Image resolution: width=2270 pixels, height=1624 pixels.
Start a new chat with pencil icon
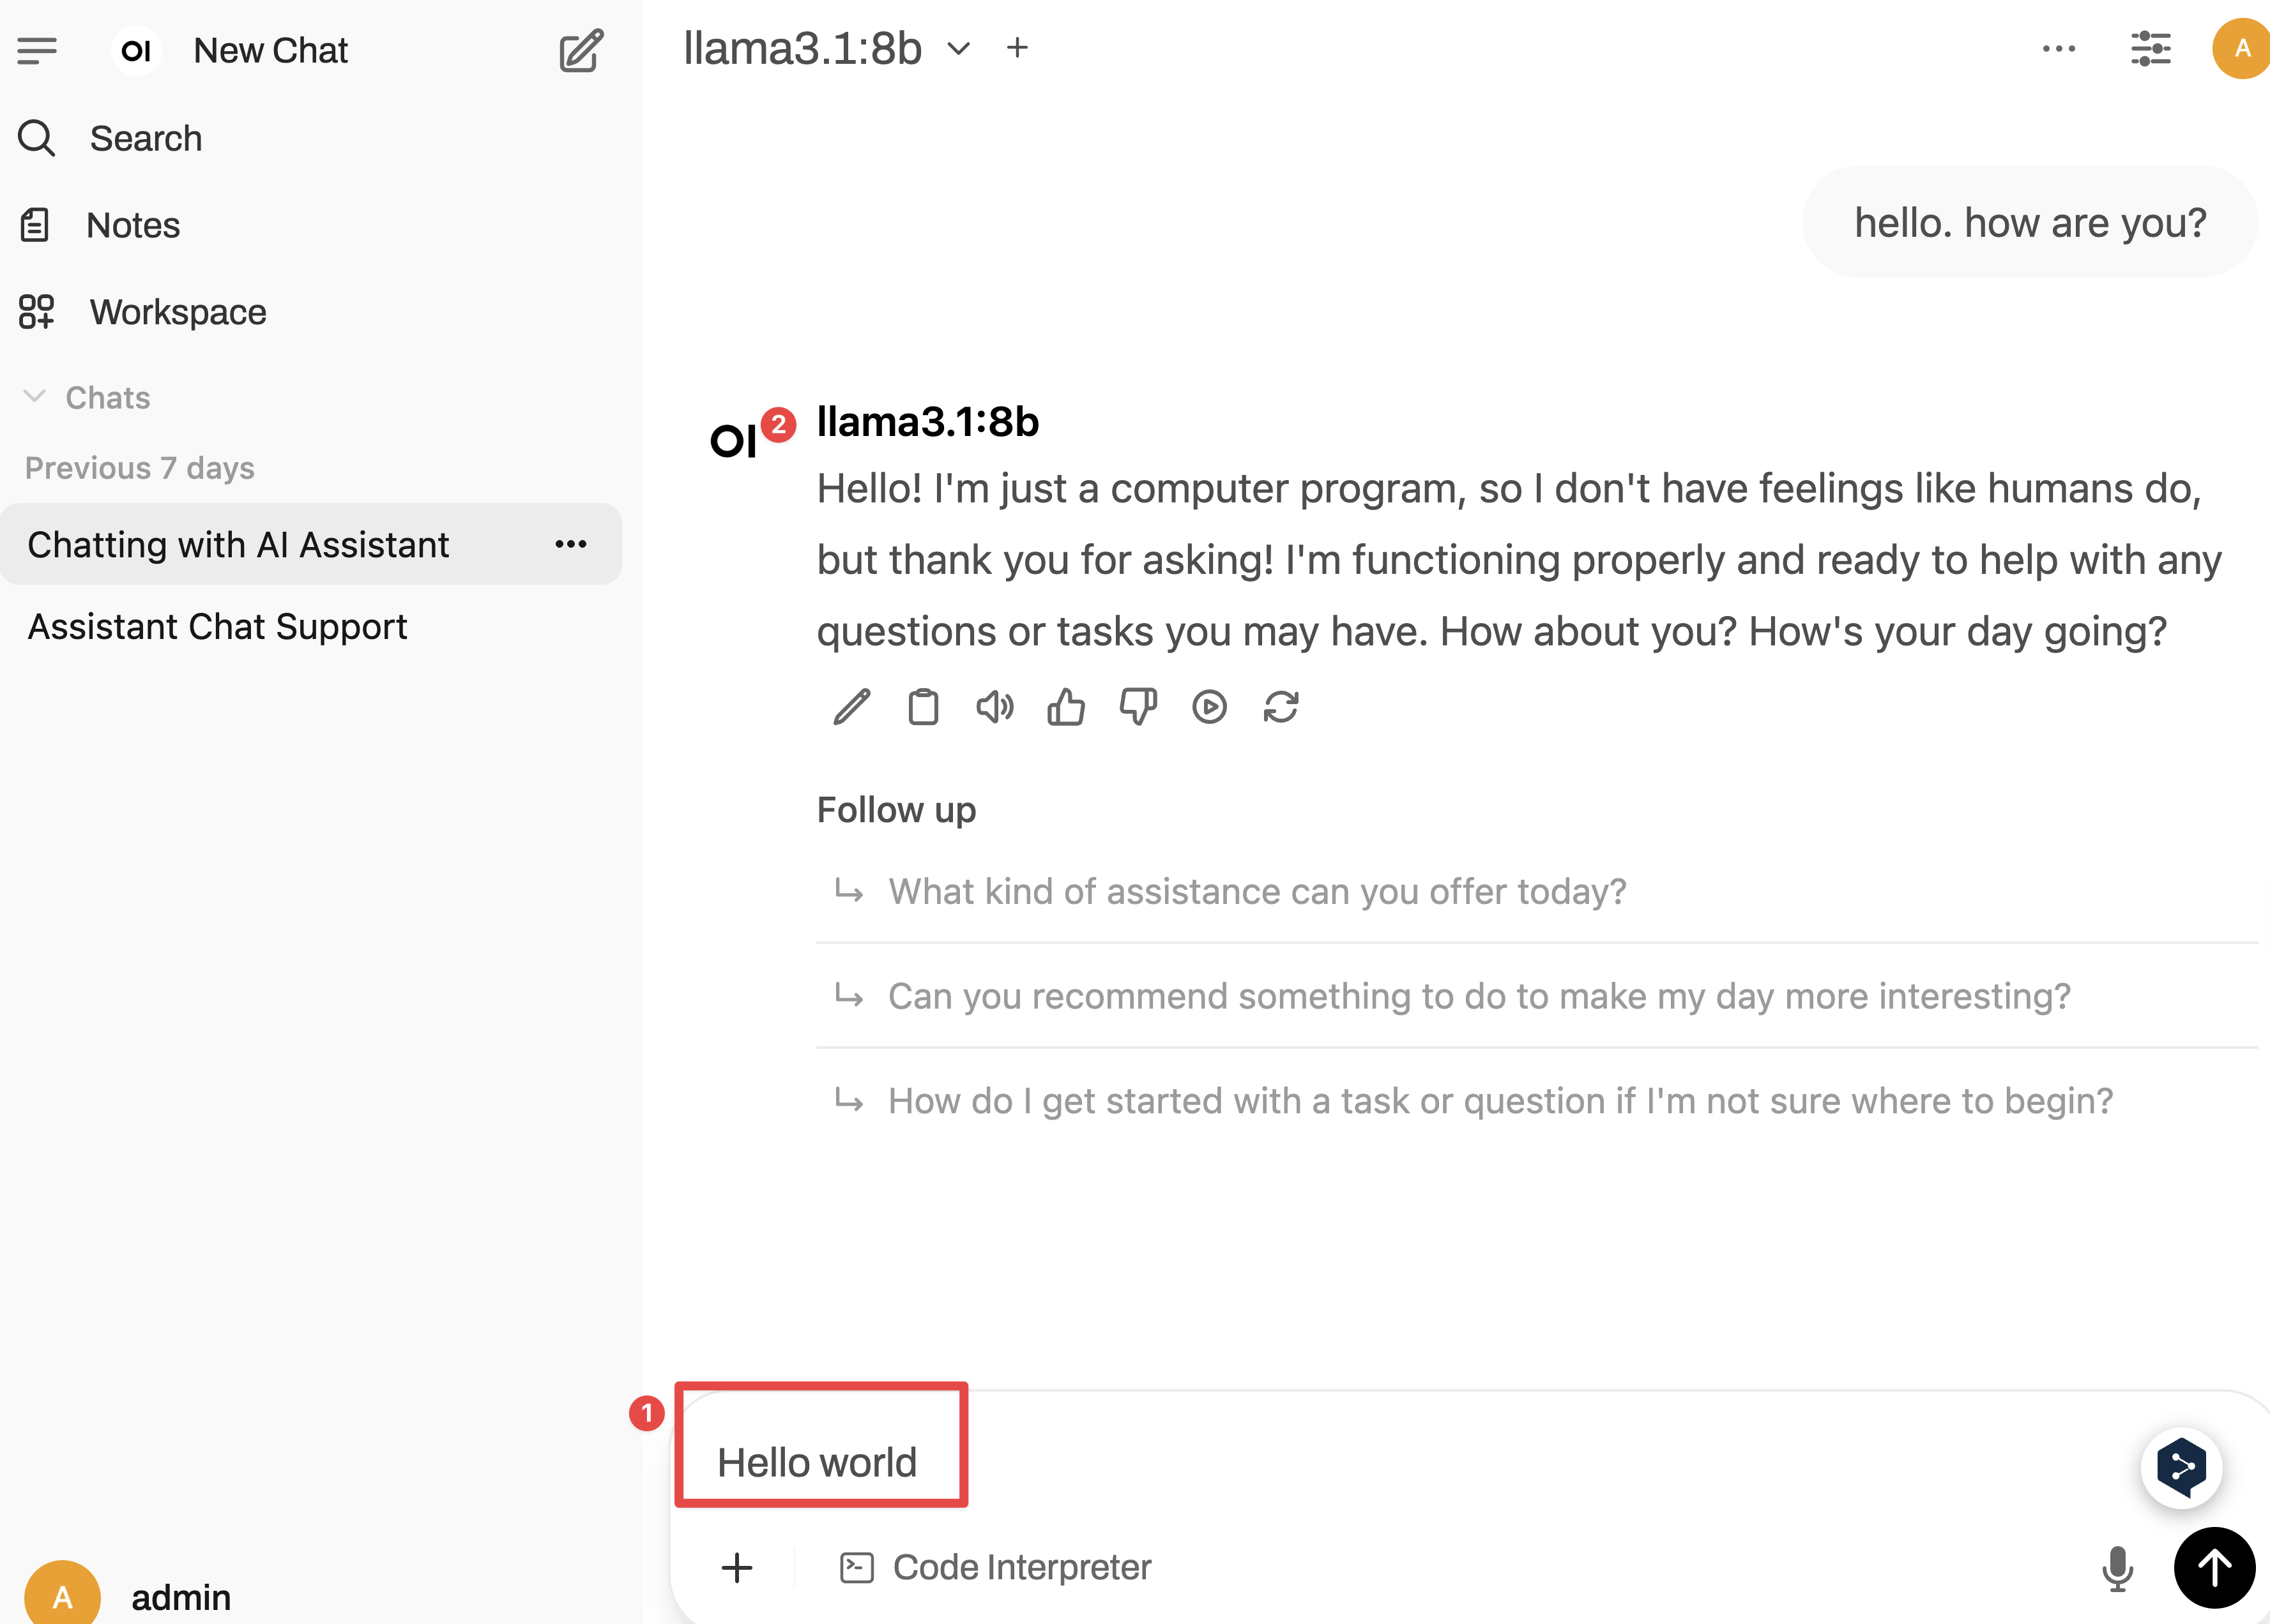coord(580,50)
